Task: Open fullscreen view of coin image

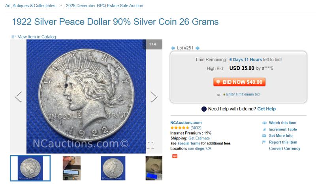Action: (x=150, y=145)
